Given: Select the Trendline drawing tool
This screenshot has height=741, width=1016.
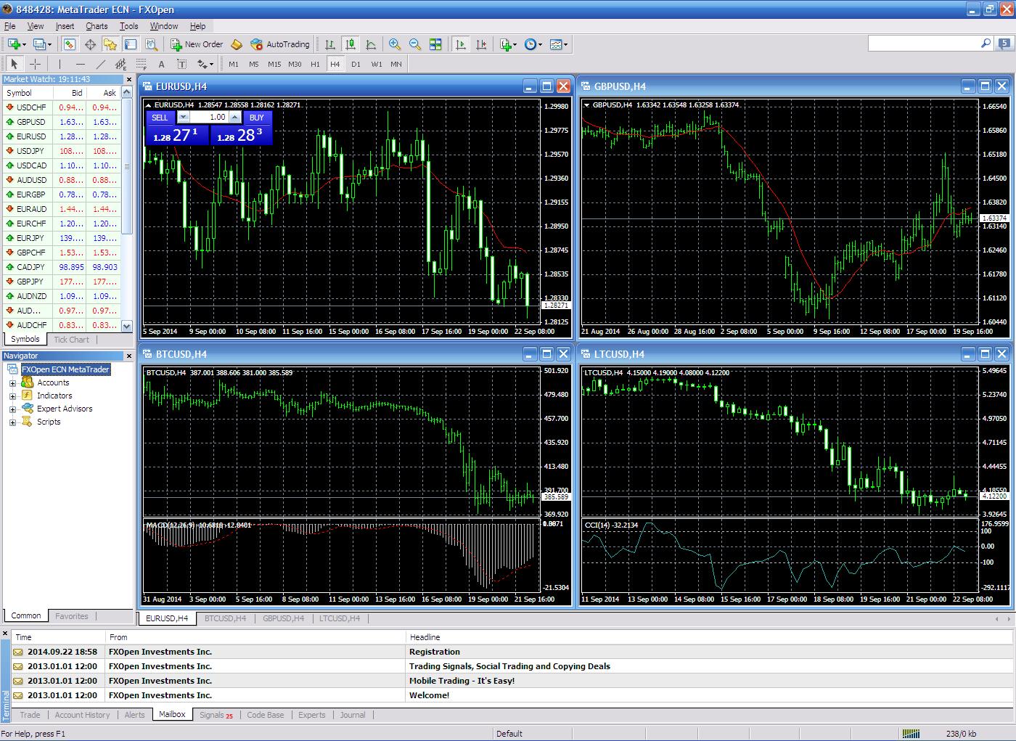Looking at the screenshot, I should click(x=101, y=64).
